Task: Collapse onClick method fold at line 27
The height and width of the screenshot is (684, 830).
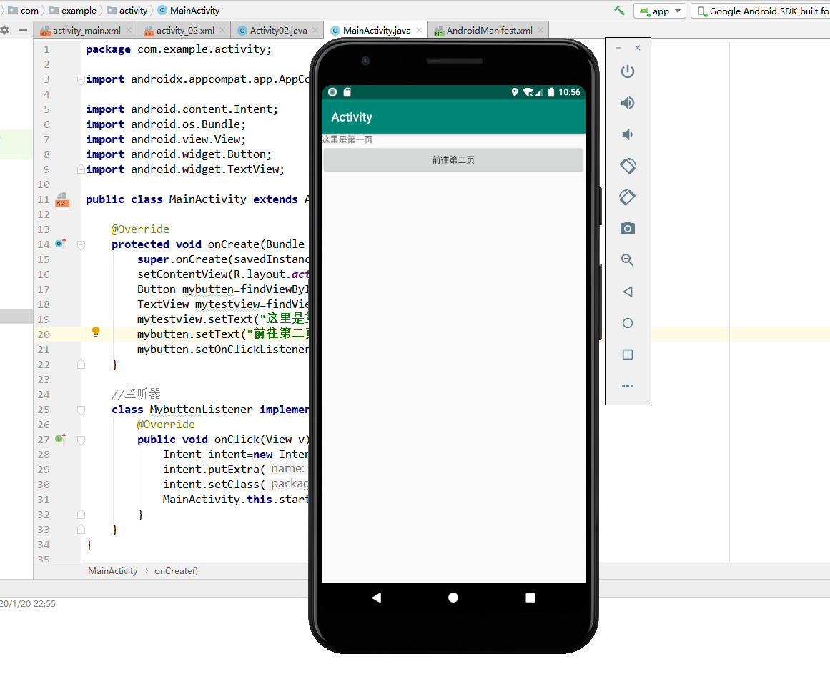Action: [x=81, y=440]
